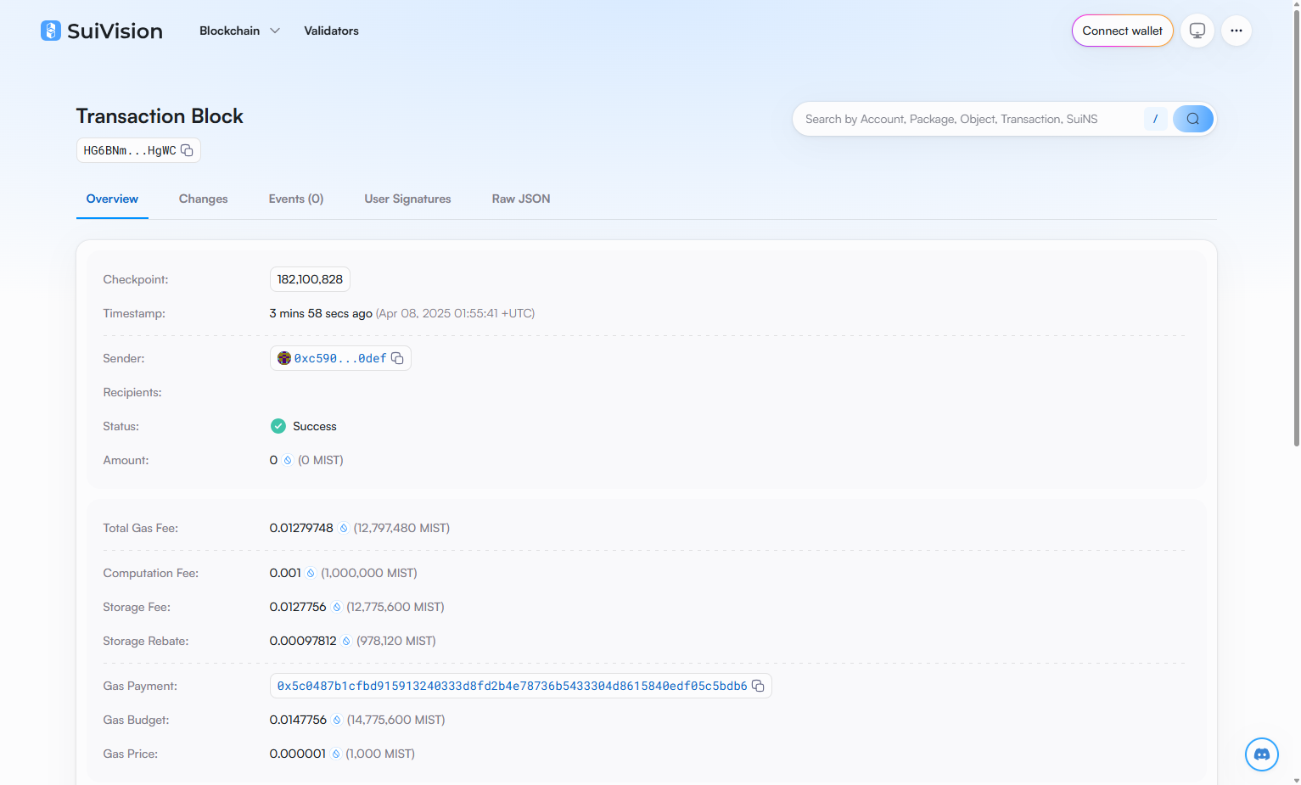Click the green Success check icon
This screenshot has width=1301, height=785.
coord(278,426)
